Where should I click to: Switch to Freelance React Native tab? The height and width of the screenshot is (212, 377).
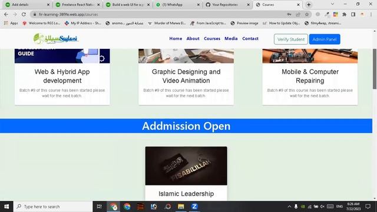pyautogui.click(x=77, y=5)
